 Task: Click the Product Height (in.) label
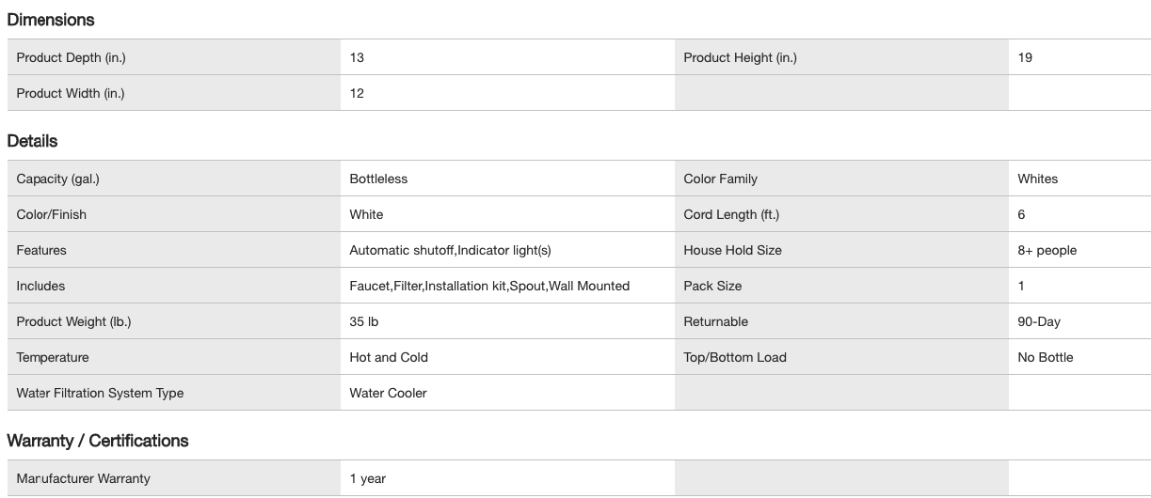click(x=740, y=57)
